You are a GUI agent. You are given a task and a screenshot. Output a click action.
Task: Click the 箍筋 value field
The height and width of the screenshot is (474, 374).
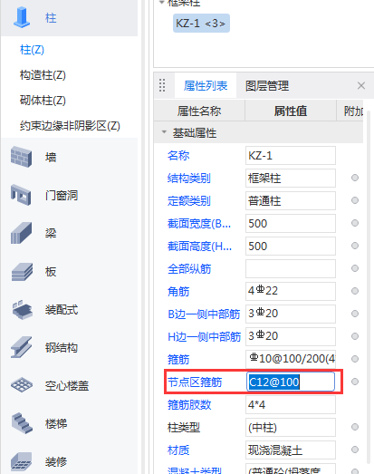[x=291, y=360]
